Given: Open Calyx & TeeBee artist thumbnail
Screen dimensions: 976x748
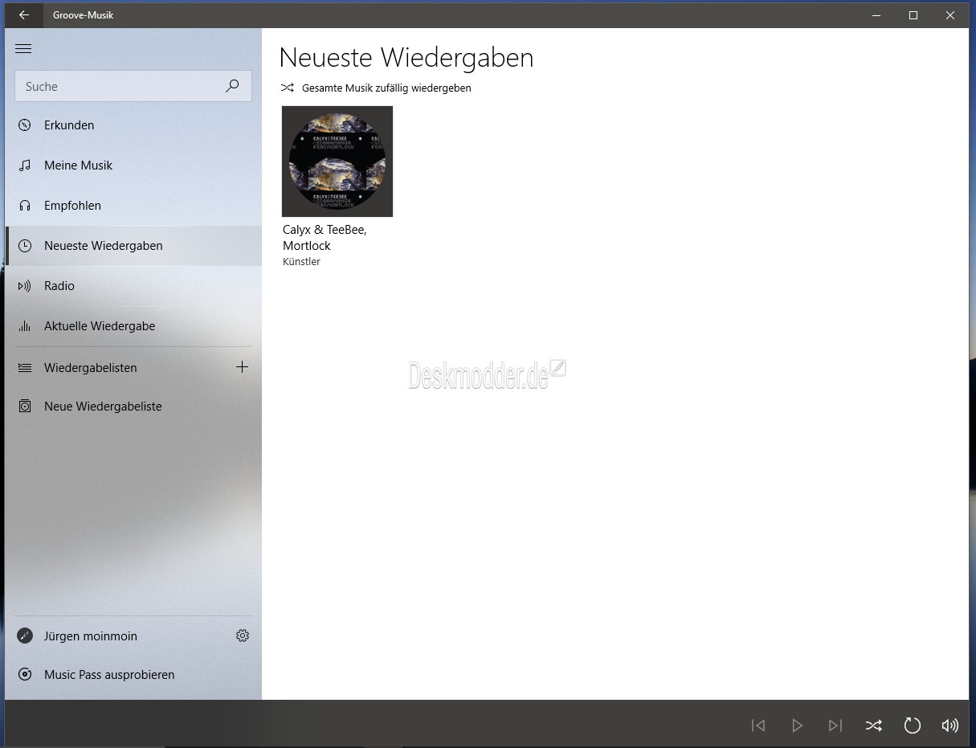Looking at the screenshot, I should pyautogui.click(x=337, y=161).
